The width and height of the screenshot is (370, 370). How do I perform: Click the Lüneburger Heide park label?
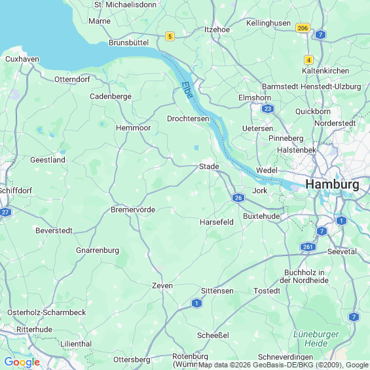click(316, 339)
